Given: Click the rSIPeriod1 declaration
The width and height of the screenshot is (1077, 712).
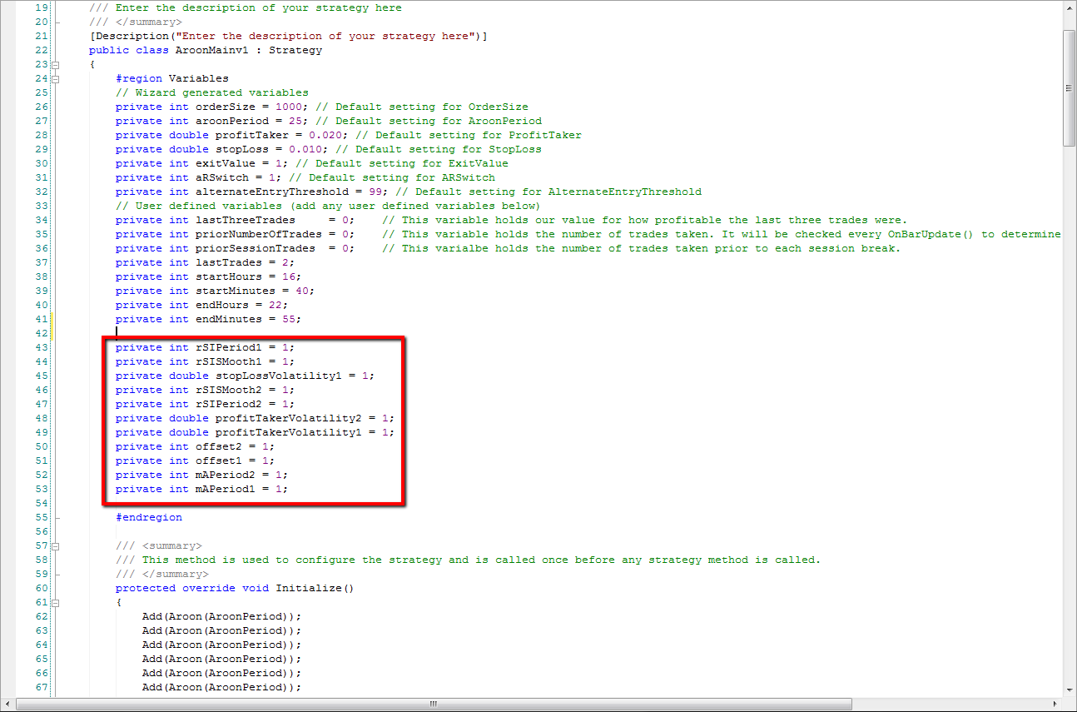Looking at the screenshot, I should click(x=205, y=347).
